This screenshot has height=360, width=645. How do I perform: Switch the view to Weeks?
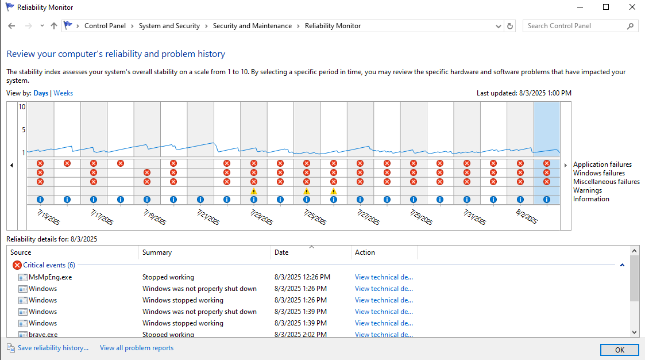tap(63, 93)
